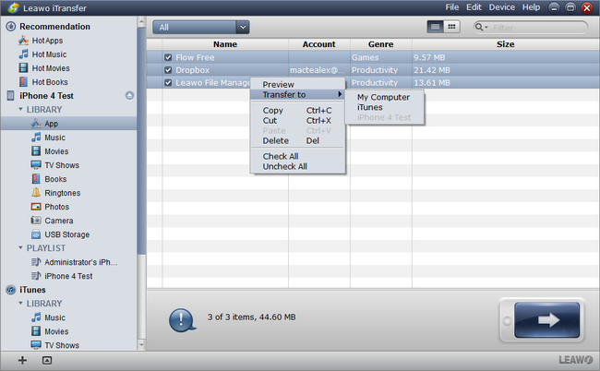The image size is (600, 371).
Task: Collapse iTunes LIBRARY section
Action: (x=20, y=304)
